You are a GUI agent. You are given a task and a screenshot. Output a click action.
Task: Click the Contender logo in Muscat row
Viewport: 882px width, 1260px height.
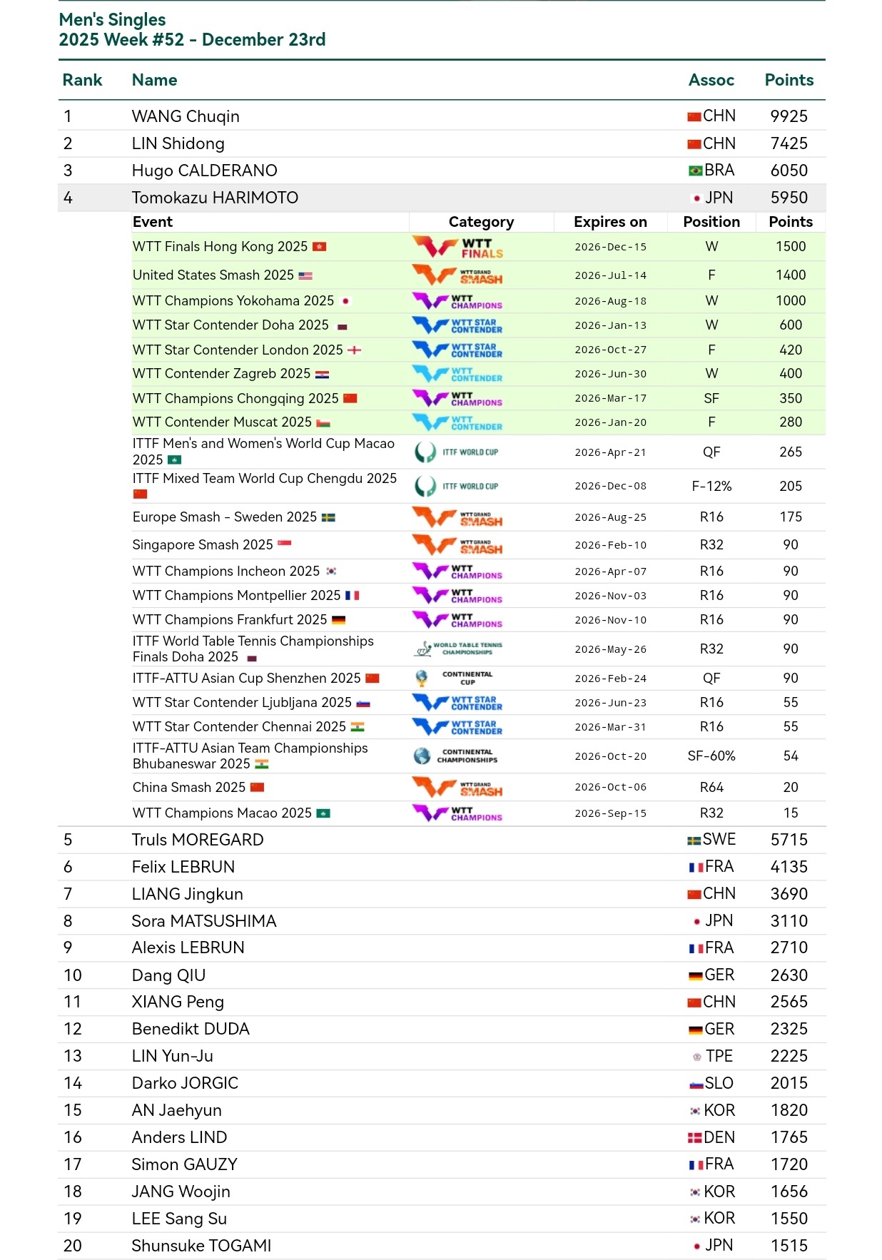(x=457, y=422)
